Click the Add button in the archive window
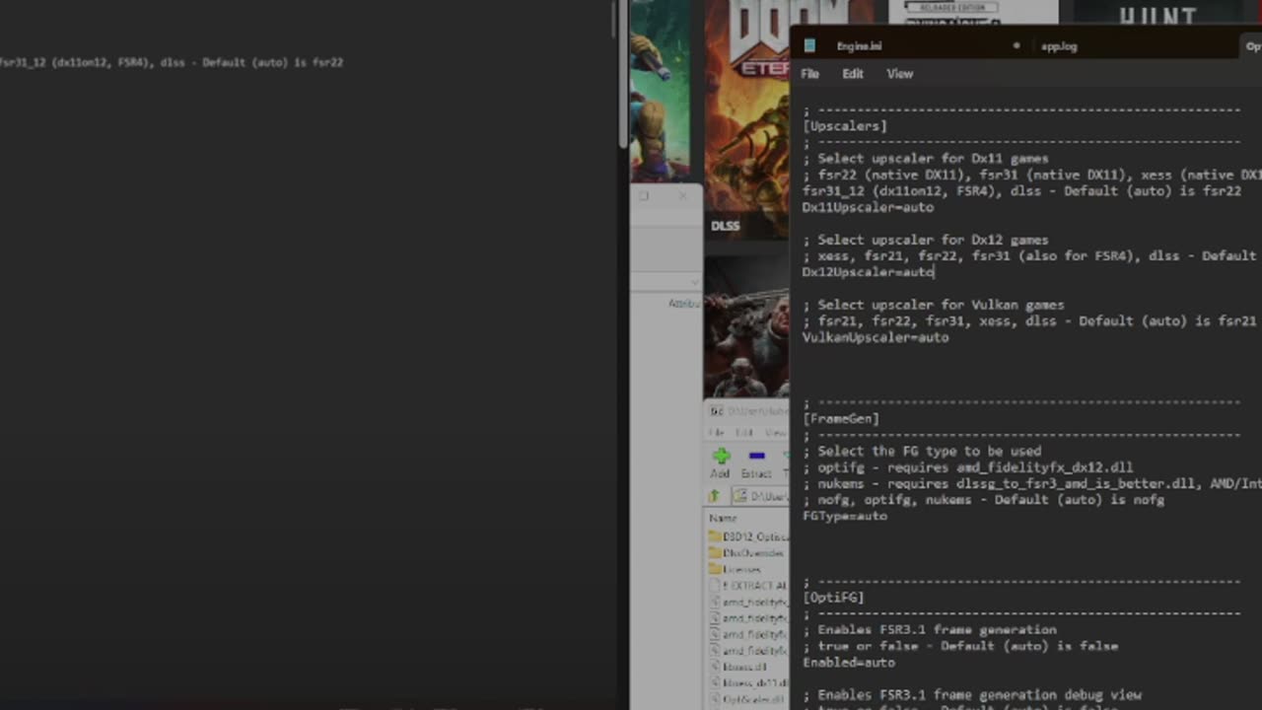Image resolution: width=1262 pixels, height=710 pixels. (x=721, y=461)
